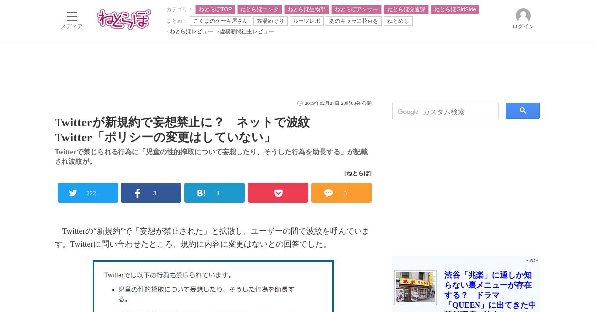Viewport: 595px width, 312px height.
Task: Open 虚構新聞社主レビュー link
Action: tap(247, 31)
